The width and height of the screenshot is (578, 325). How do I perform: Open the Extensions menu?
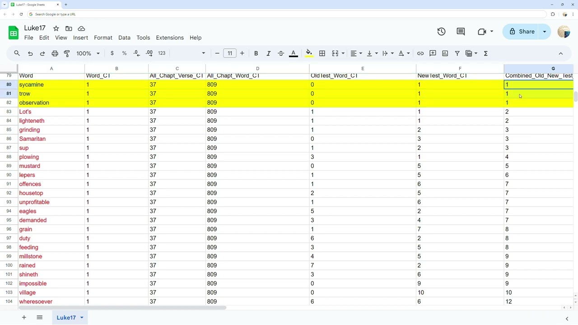pyautogui.click(x=170, y=37)
